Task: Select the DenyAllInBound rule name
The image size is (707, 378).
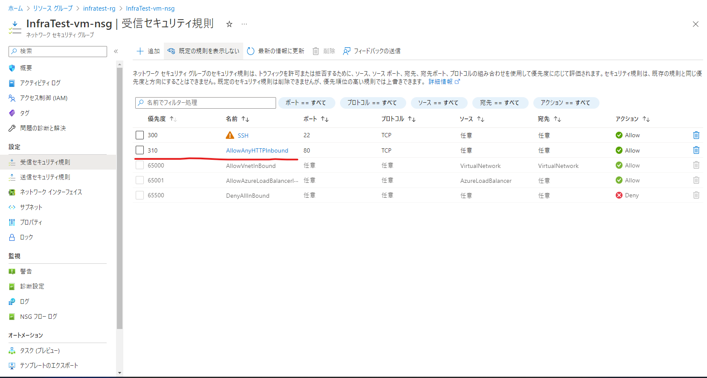Action: click(248, 196)
